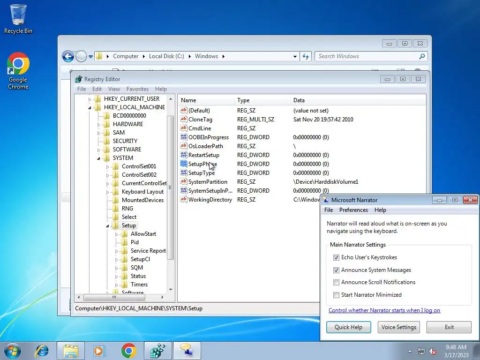The width and height of the screenshot is (480, 360).
Task: Expand the HKEY_CURRENT_USER tree node
Action: pyautogui.click(x=90, y=99)
